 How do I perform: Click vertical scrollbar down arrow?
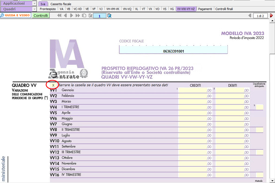(272, 181)
